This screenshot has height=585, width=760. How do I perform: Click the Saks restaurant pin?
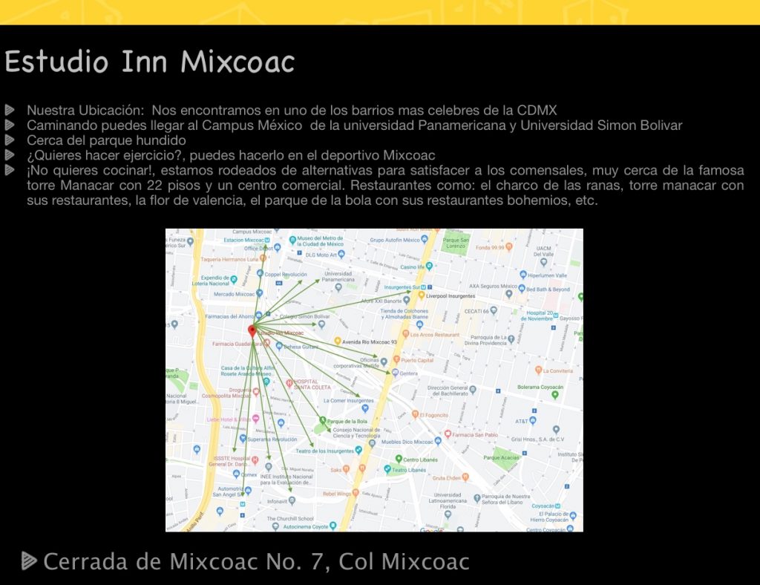tap(346, 469)
